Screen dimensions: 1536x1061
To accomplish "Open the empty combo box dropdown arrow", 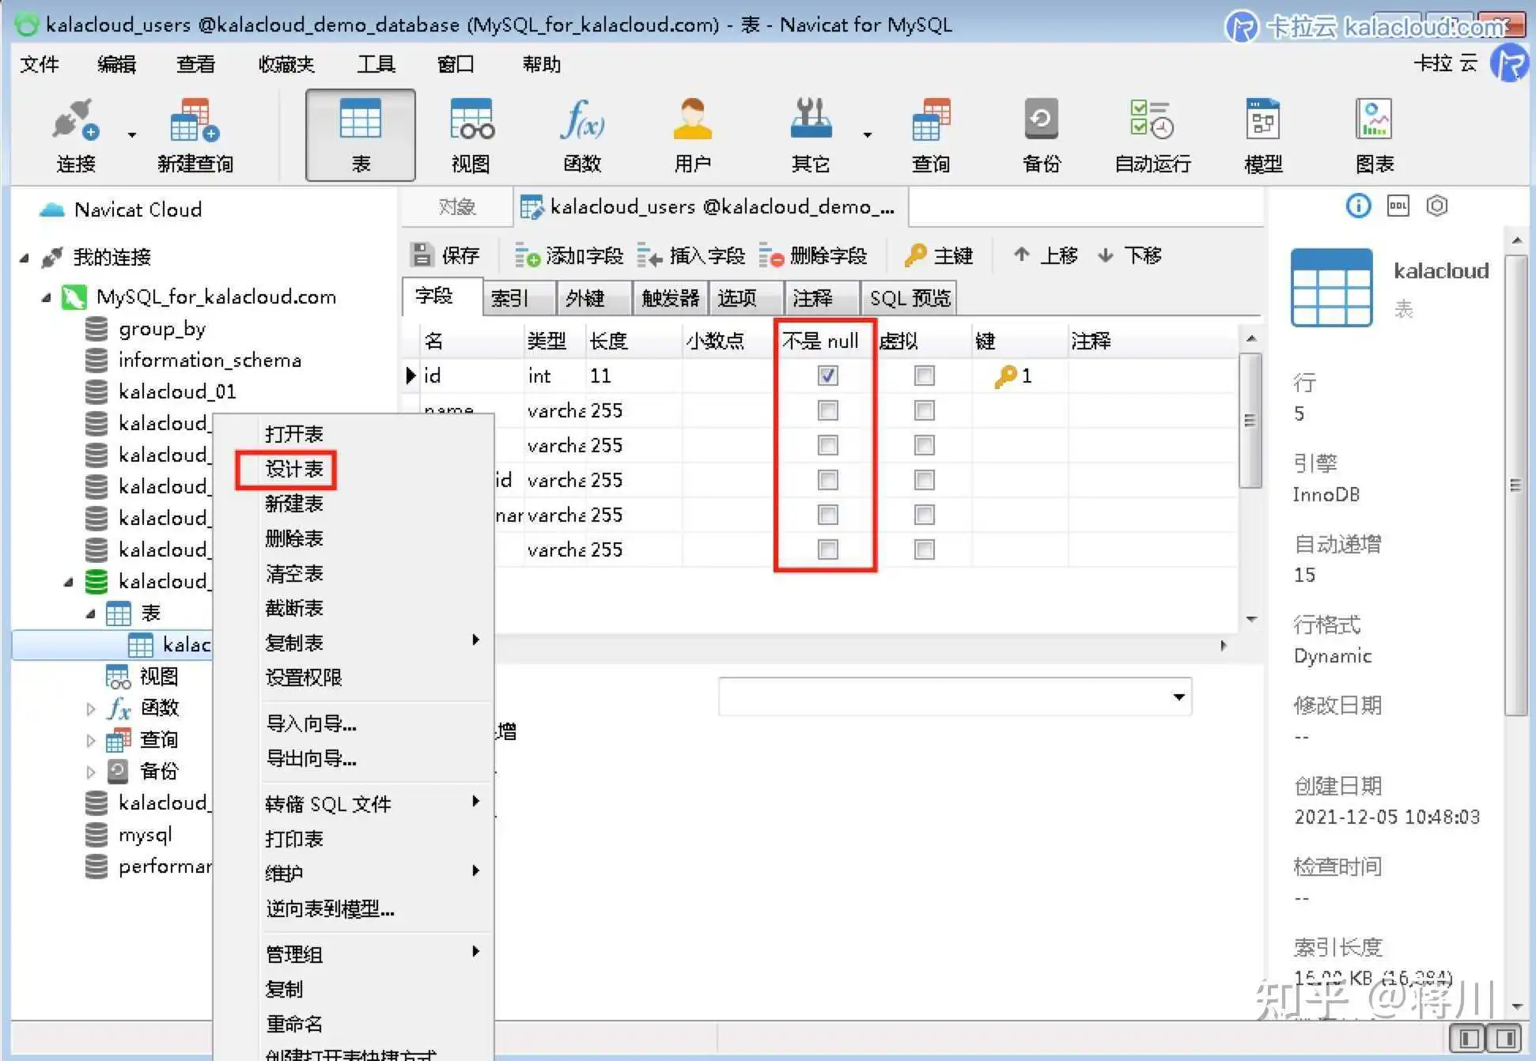I will pyautogui.click(x=1178, y=697).
